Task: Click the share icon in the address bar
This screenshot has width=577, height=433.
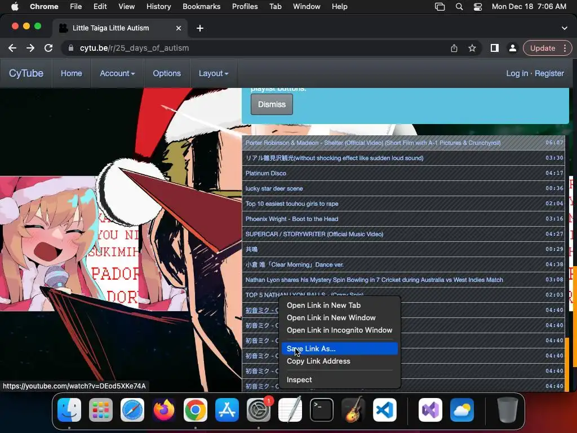Action: pyautogui.click(x=454, y=48)
